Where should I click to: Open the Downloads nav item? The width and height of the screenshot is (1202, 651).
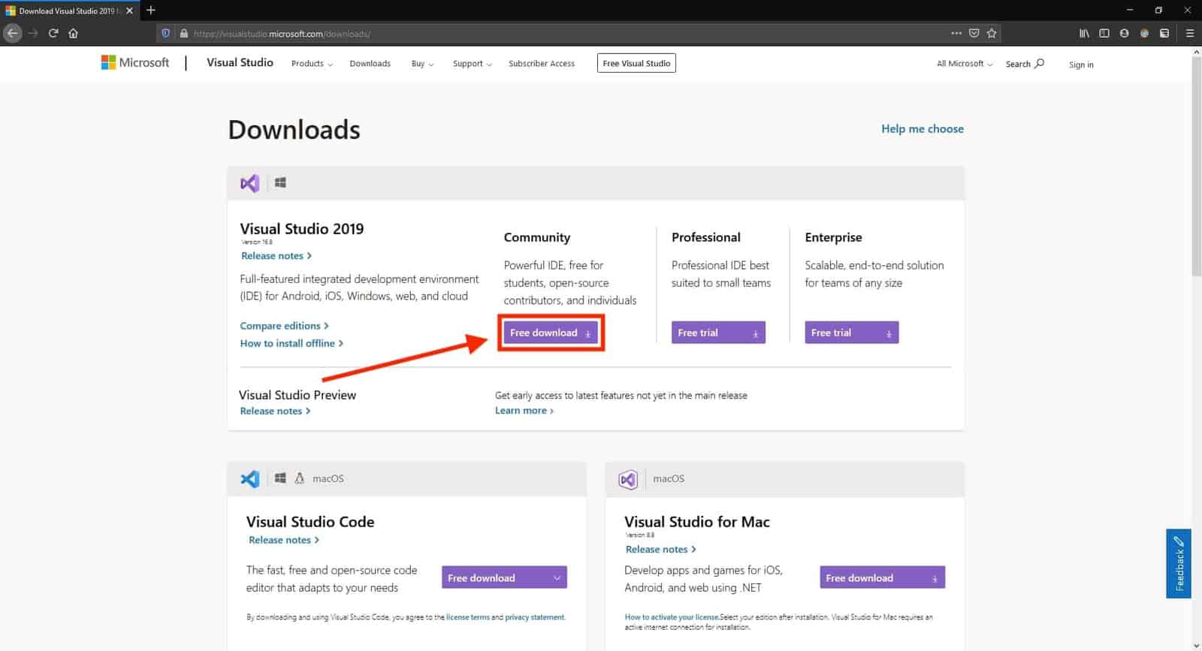370,64
